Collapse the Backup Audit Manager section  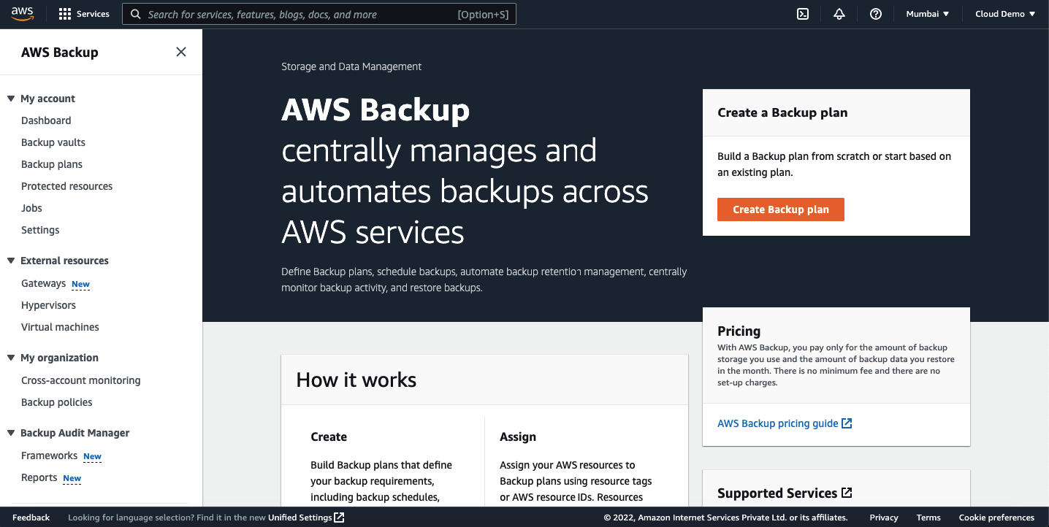point(11,433)
